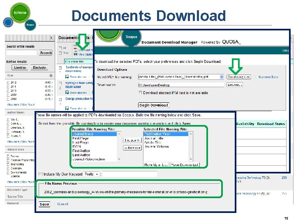
Task: Click the Download to path field
Action: (181, 85)
